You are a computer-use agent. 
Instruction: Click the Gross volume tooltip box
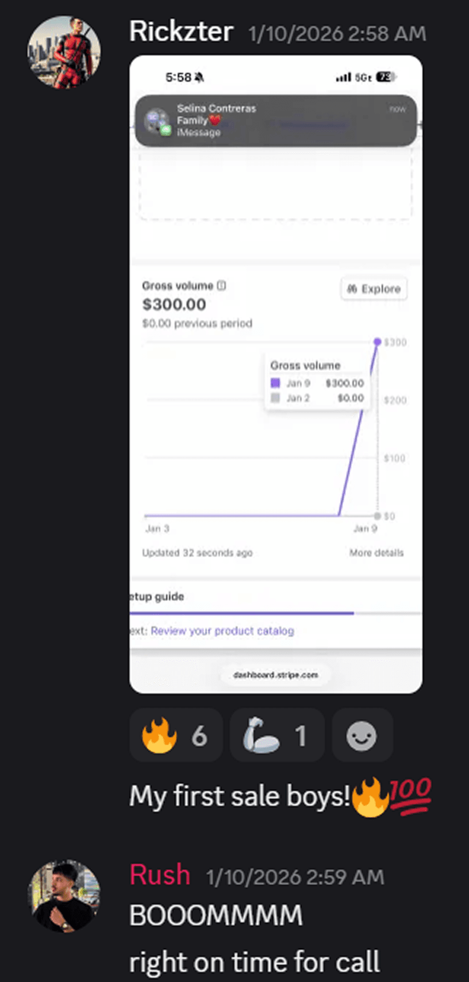click(317, 381)
